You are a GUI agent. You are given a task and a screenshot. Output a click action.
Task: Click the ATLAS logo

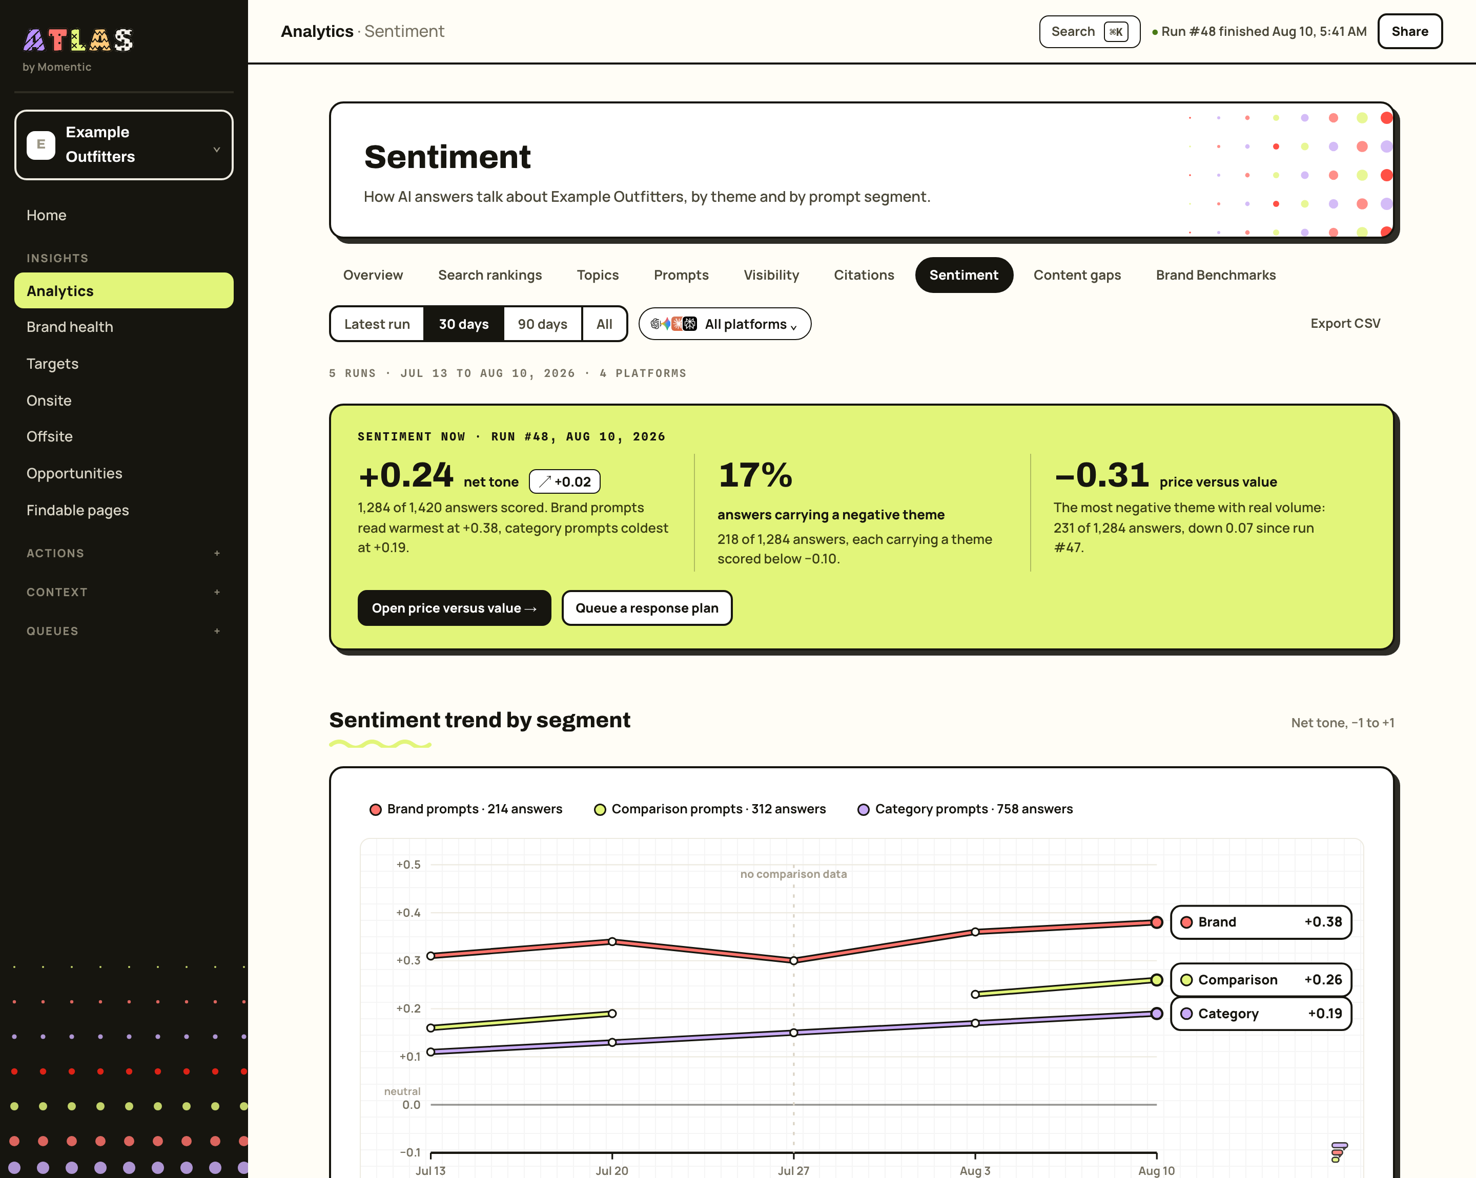pos(78,39)
